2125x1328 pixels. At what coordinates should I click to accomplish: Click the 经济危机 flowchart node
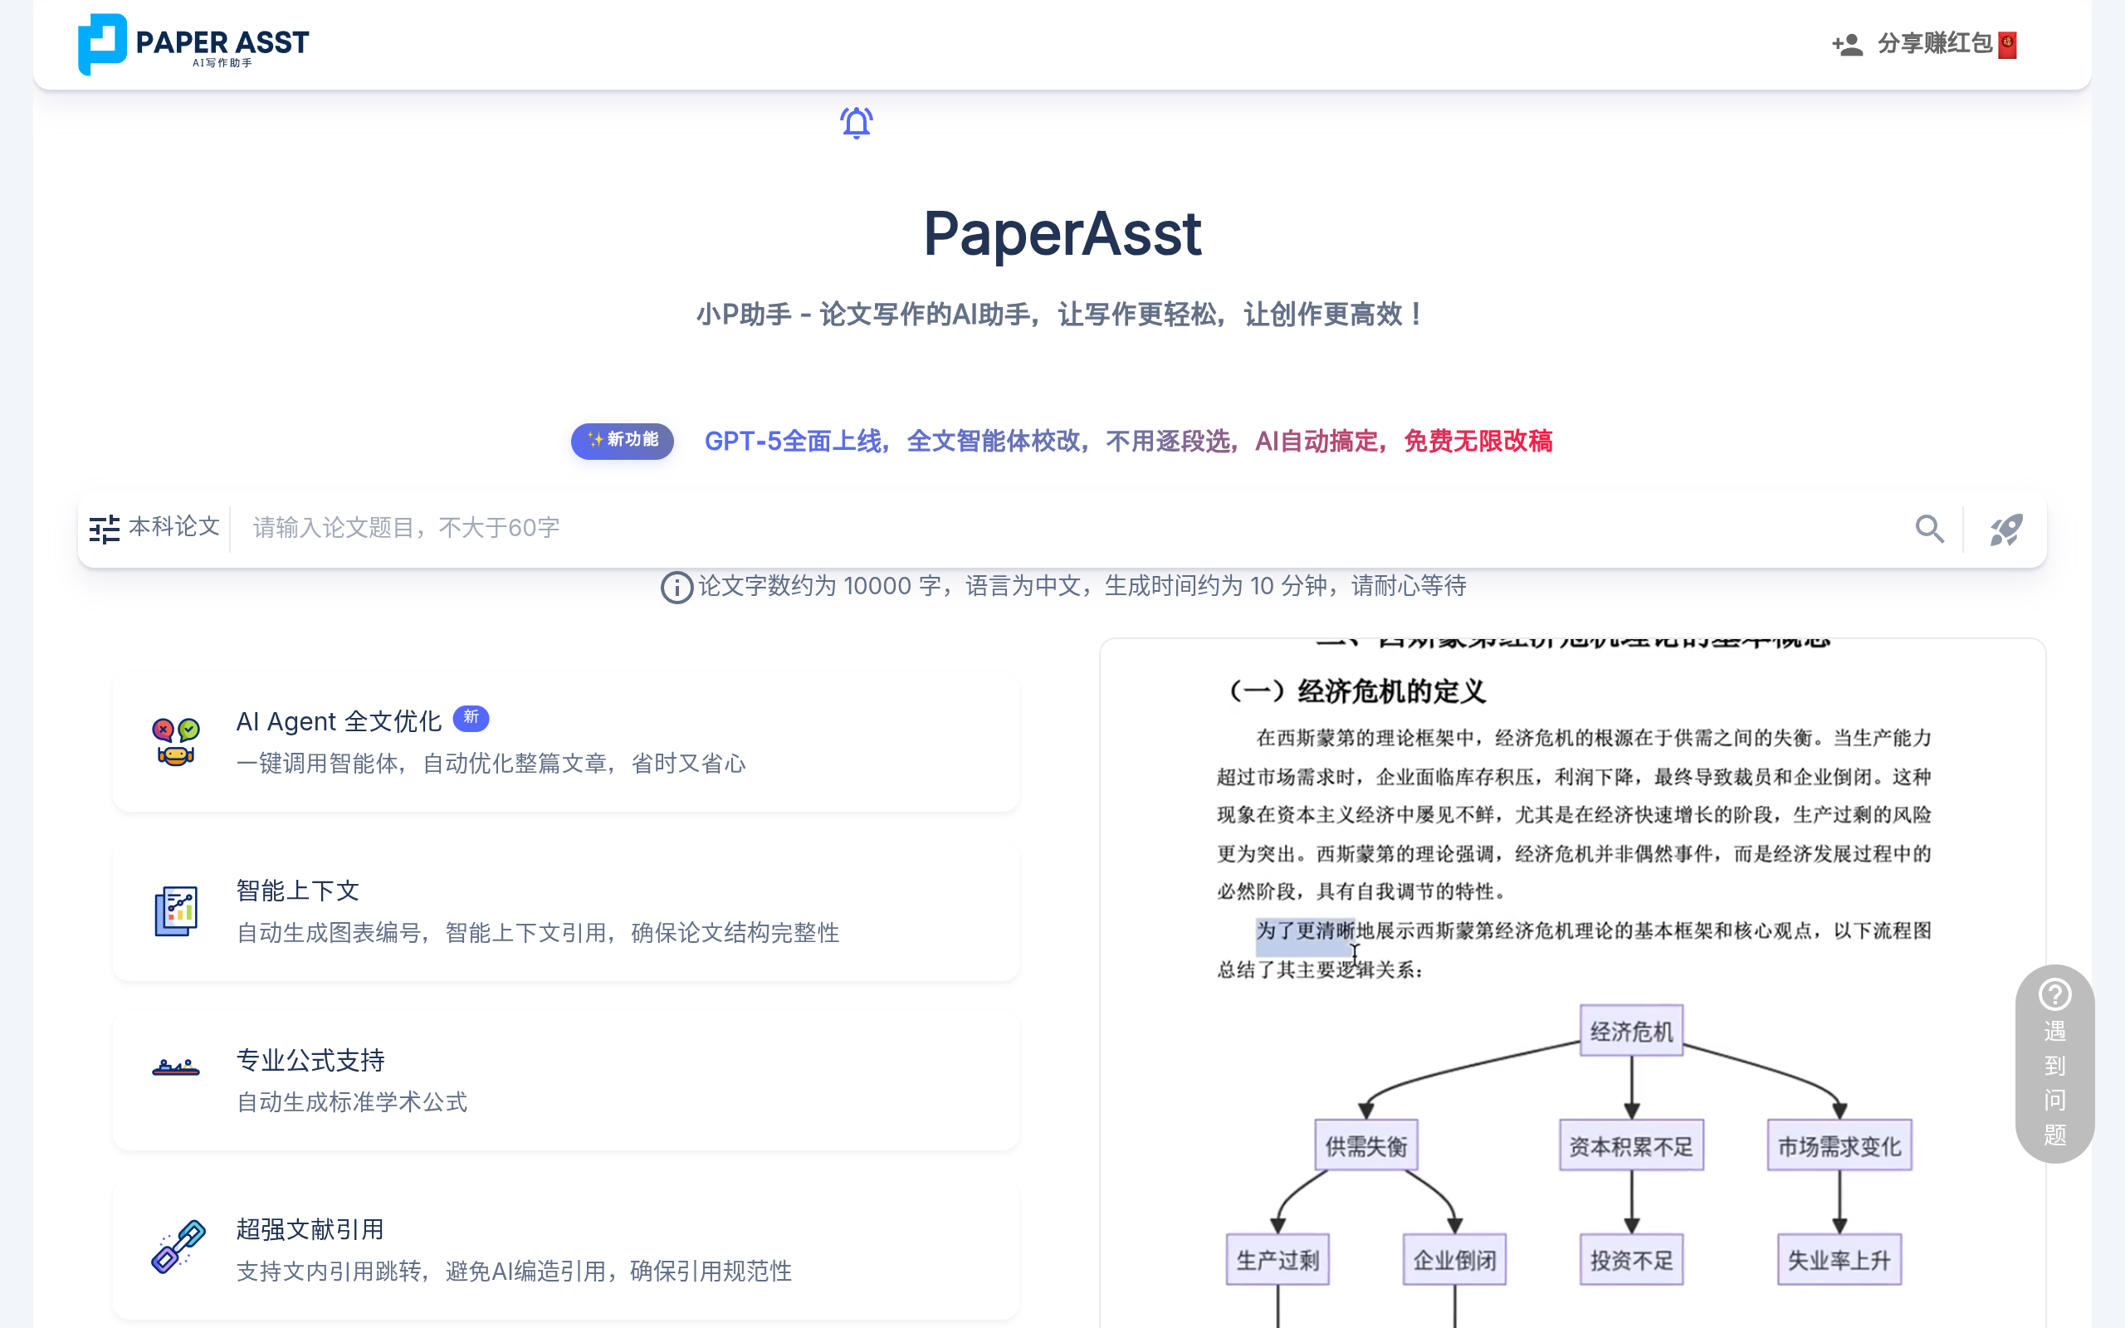pos(1631,1031)
